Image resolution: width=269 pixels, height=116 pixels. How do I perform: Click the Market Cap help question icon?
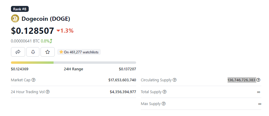coord(34,80)
